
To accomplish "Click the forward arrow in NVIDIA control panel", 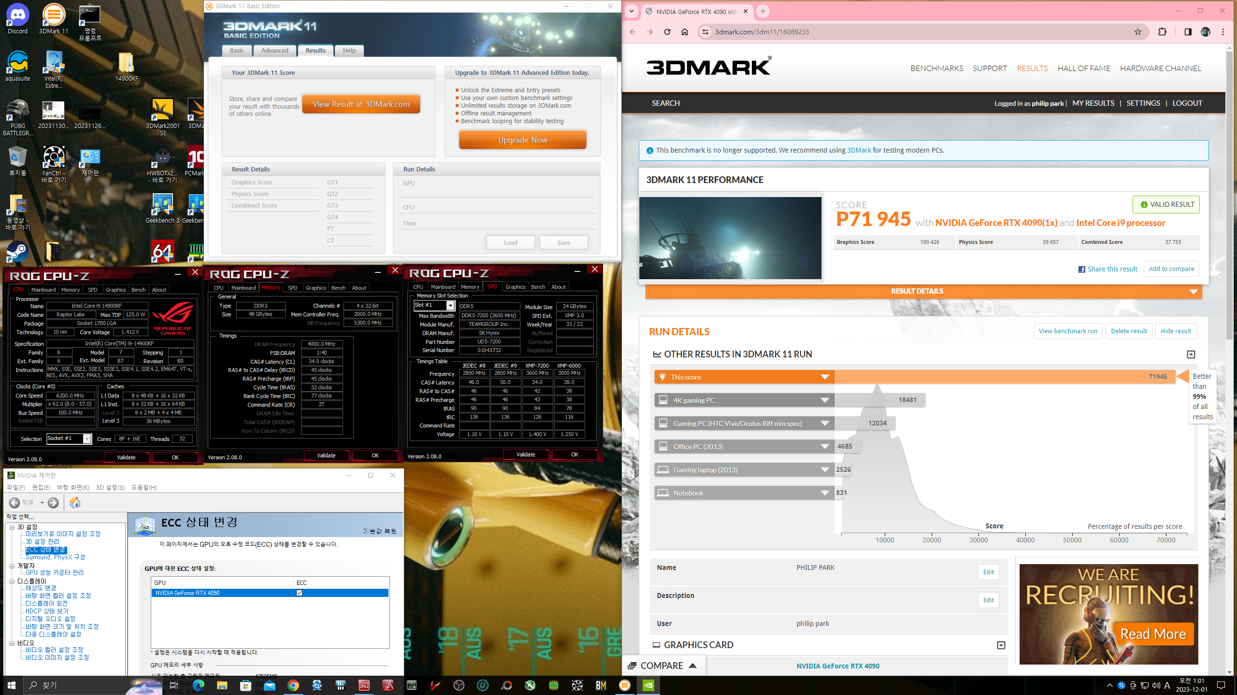I will pyautogui.click(x=53, y=503).
